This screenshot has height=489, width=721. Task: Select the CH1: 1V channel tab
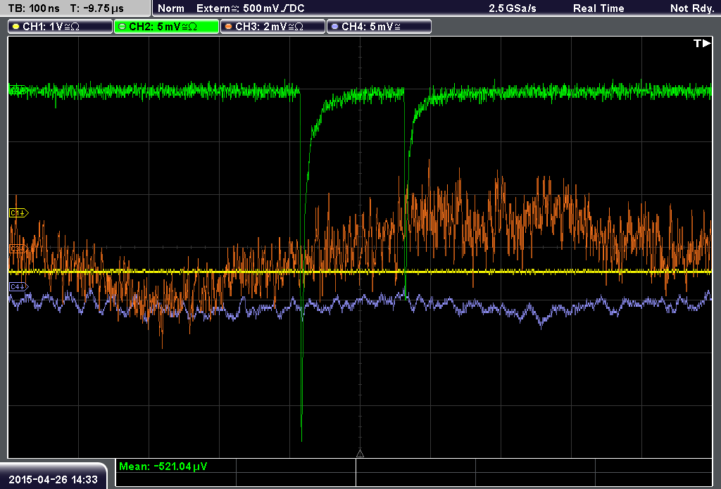[x=61, y=27]
